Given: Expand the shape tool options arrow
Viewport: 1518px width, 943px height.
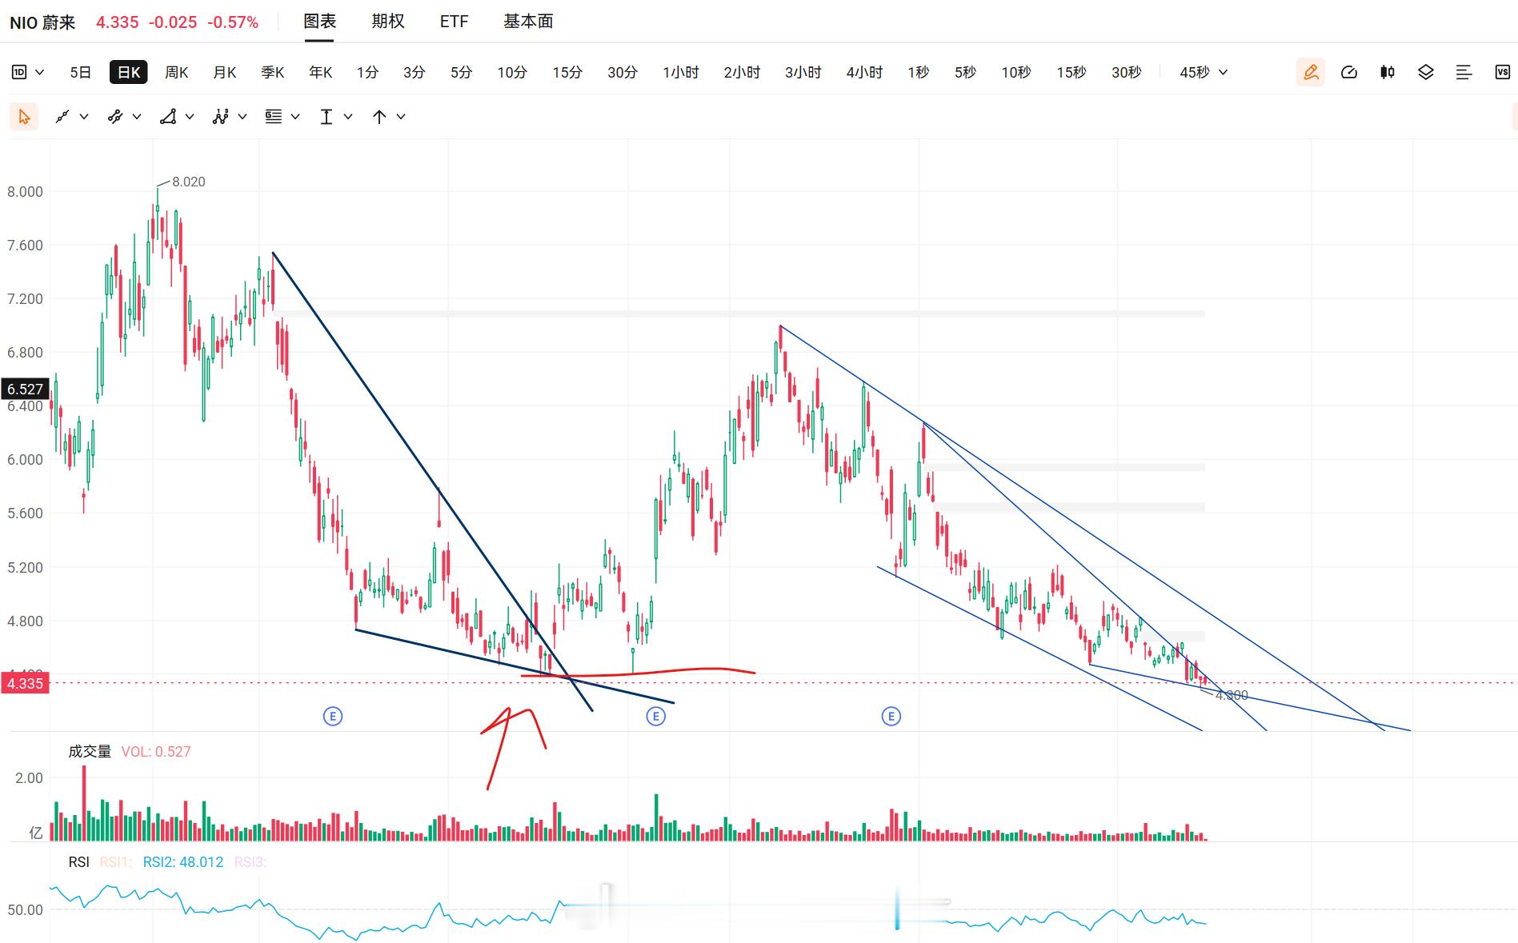Looking at the screenshot, I should (x=190, y=117).
